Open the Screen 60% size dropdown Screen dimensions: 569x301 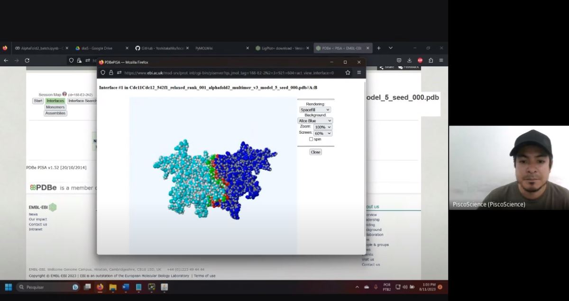(x=322, y=133)
